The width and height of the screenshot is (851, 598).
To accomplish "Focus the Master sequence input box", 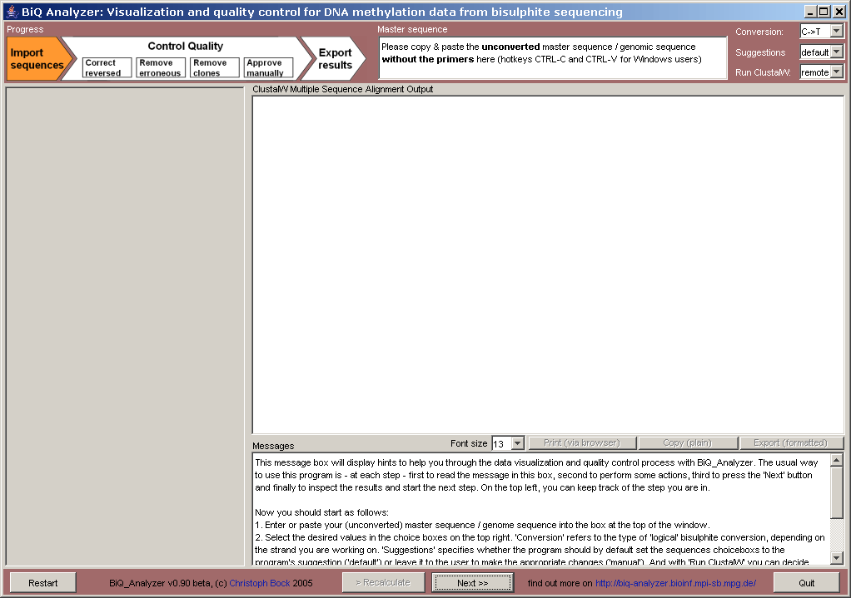I will click(553, 58).
